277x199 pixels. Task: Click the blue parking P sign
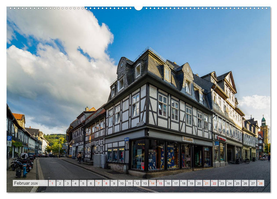pos(10,138)
